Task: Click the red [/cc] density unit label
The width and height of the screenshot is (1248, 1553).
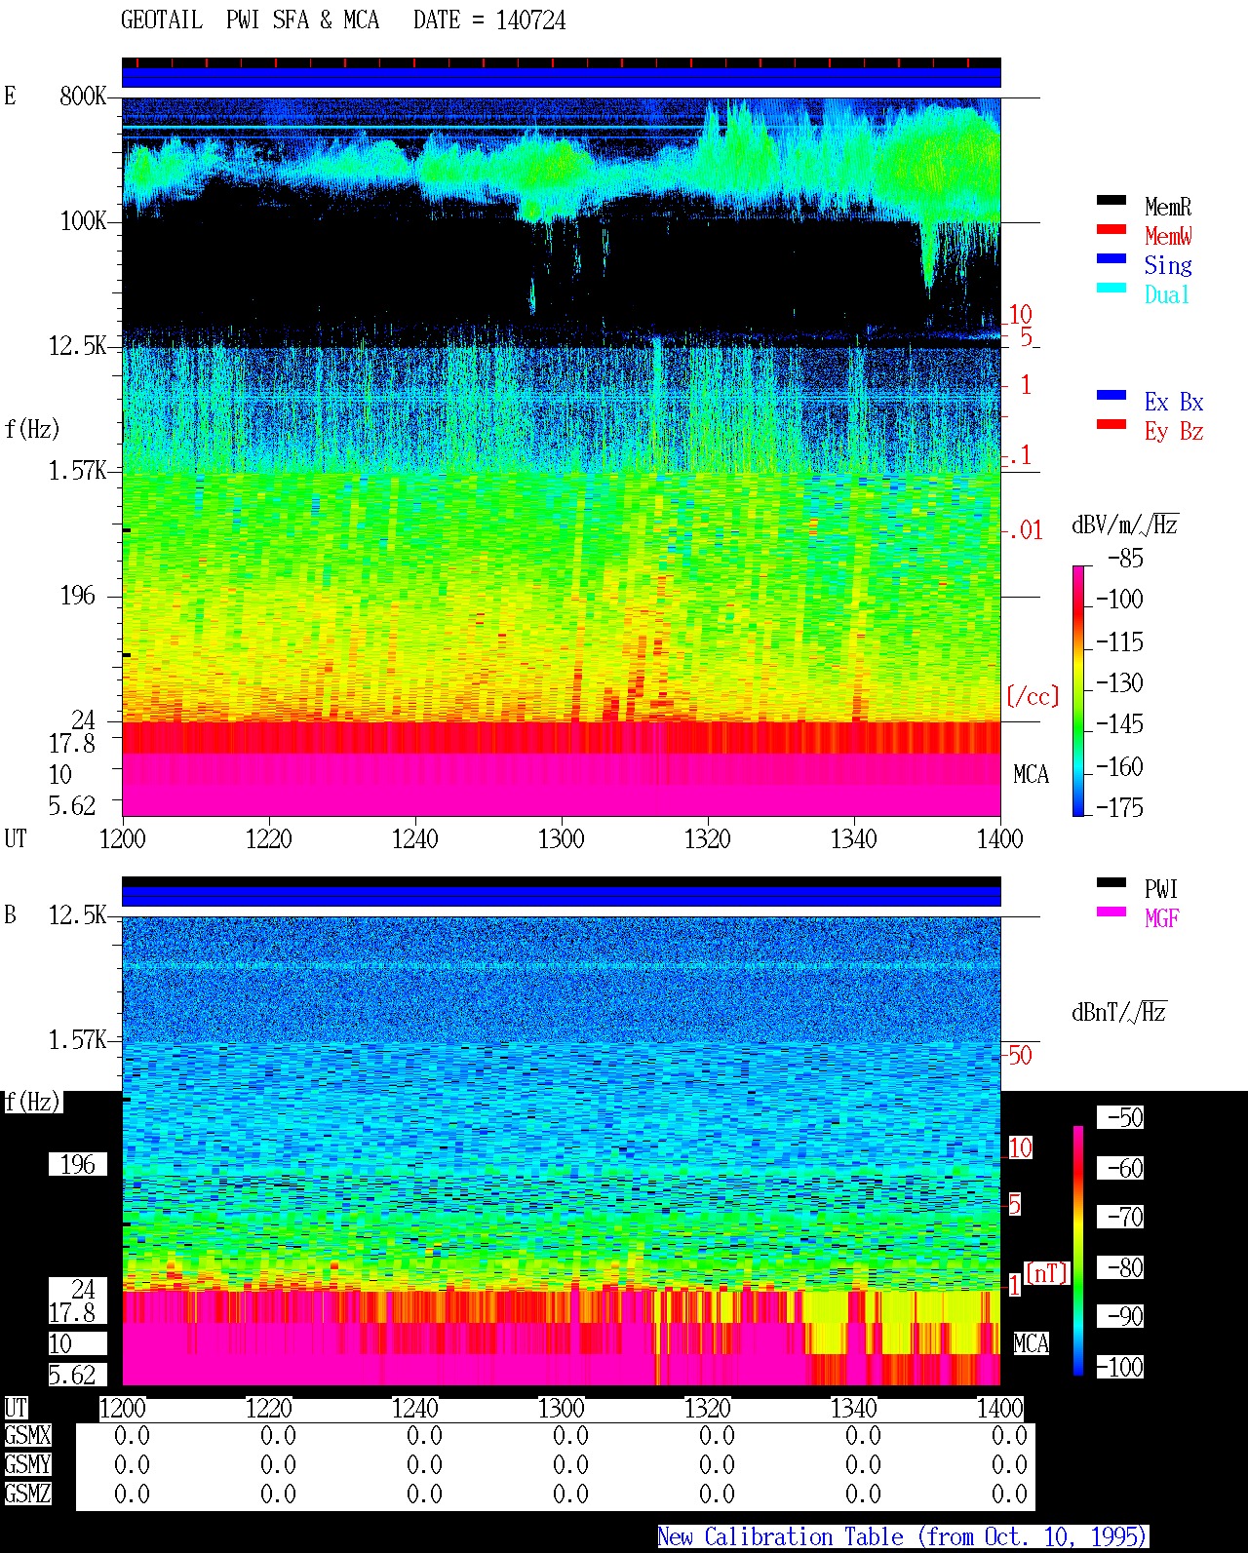Action: pos(1033,696)
